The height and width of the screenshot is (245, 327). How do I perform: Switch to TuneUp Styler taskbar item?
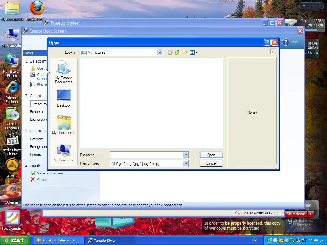click(x=110, y=241)
